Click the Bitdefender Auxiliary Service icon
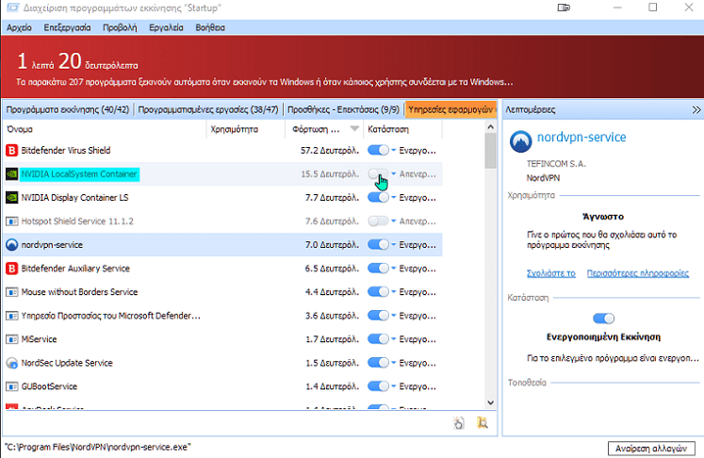Image resolution: width=704 pixels, height=458 pixels. point(11,269)
